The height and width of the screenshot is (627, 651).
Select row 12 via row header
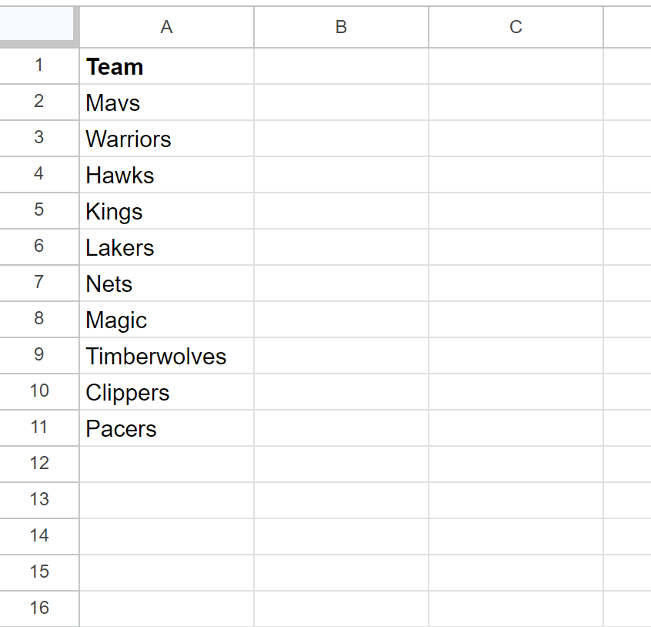[x=39, y=464]
